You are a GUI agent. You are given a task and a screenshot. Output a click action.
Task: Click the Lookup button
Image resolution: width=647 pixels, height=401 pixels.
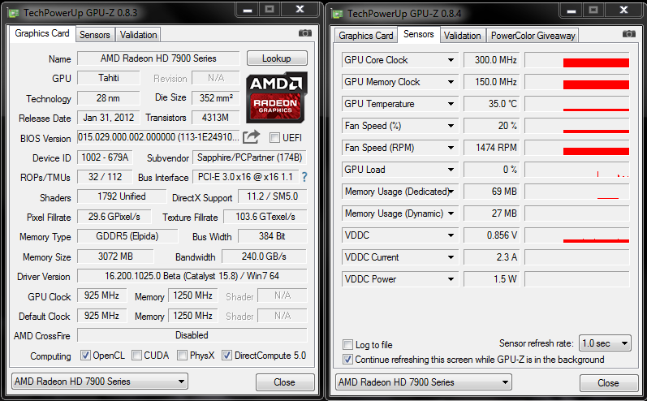click(x=277, y=58)
